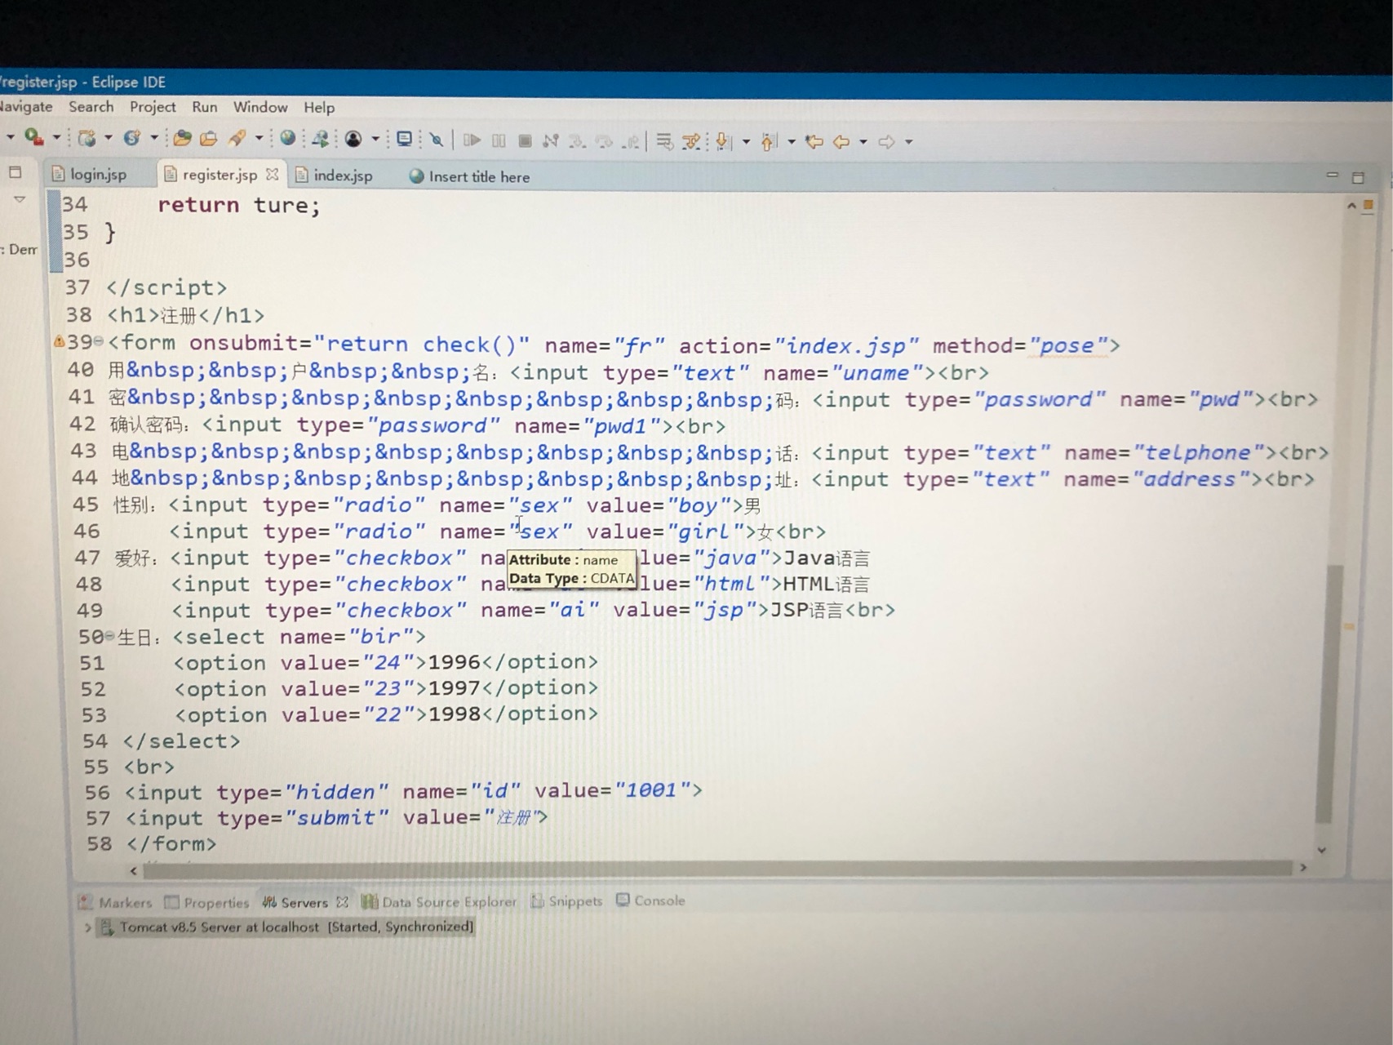
Task: Click the New Dynamic Web Project icon
Action: [87, 139]
